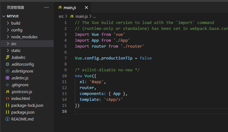Expand the static folder chevron
The height and width of the screenshot is (132, 228).
(8, 50)
